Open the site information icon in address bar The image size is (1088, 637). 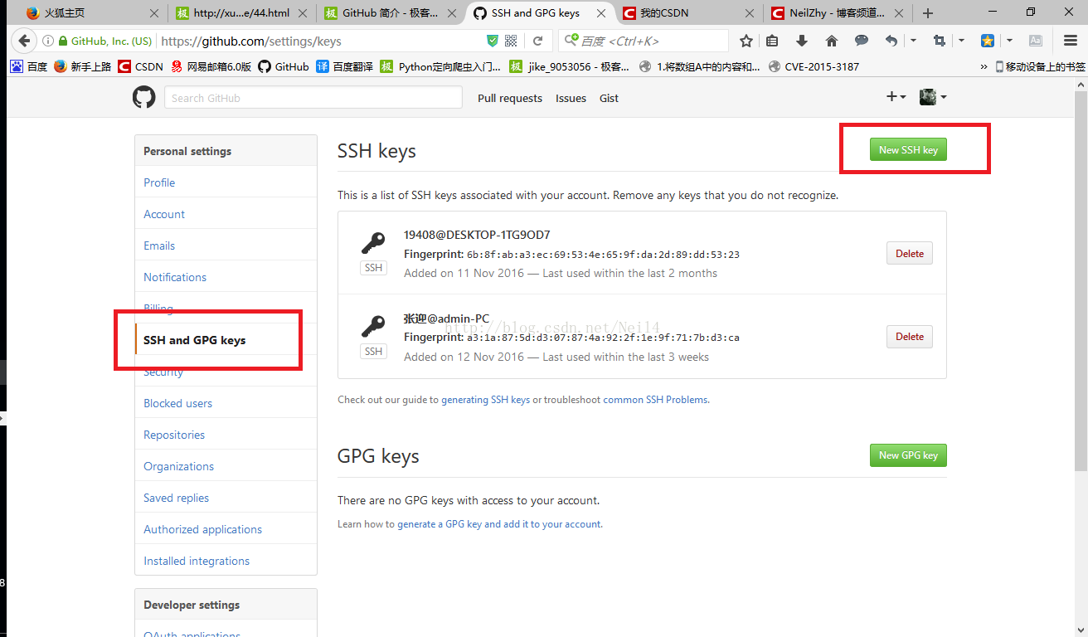(x=47, y=41)
